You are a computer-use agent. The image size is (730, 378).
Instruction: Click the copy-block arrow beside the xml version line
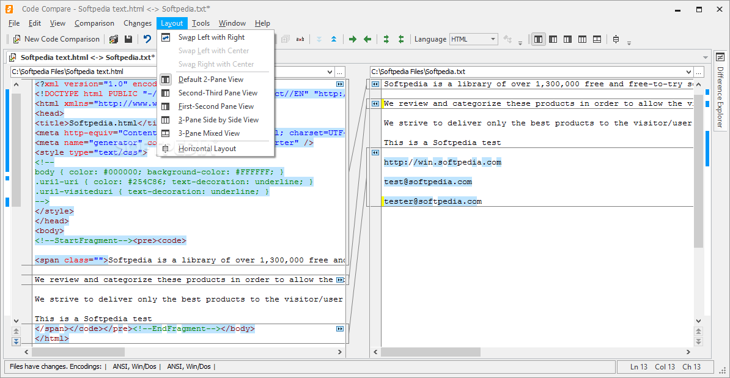[340, 84]
